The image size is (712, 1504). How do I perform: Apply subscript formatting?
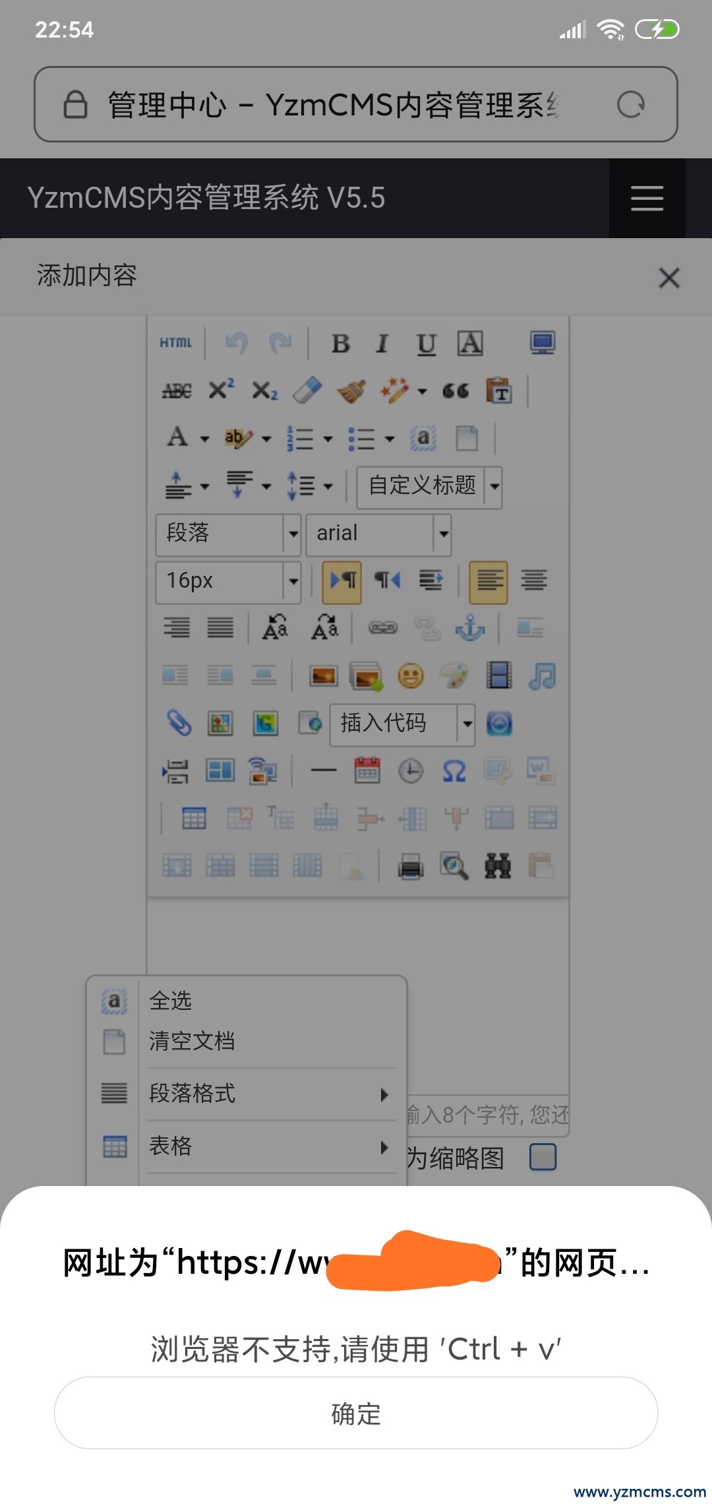pyautogui.click(x=264, y=391)
